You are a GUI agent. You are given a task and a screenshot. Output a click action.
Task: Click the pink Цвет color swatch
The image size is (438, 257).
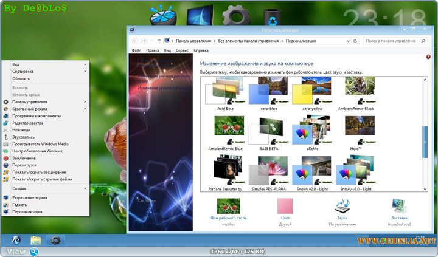[285, 206]
